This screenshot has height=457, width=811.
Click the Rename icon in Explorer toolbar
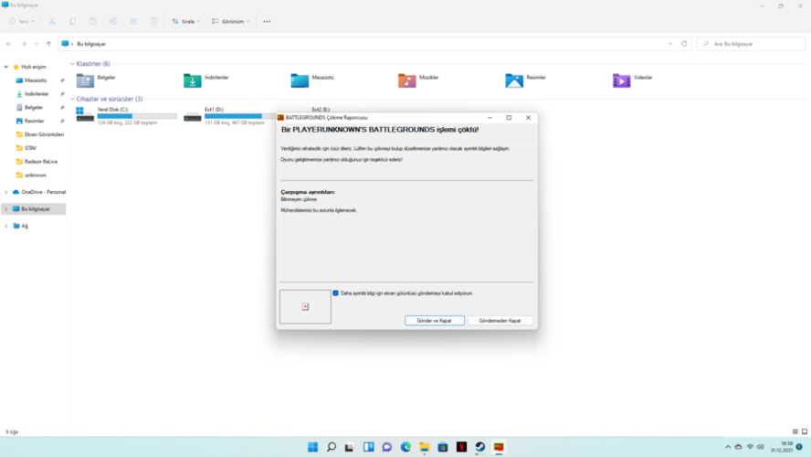pos(112,21)
